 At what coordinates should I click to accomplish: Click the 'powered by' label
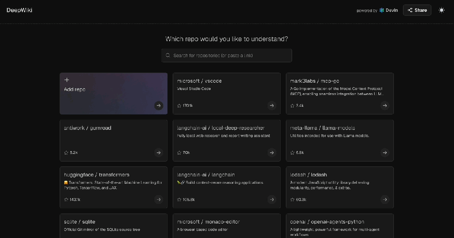pyautogui.click(x=366, y=11)
